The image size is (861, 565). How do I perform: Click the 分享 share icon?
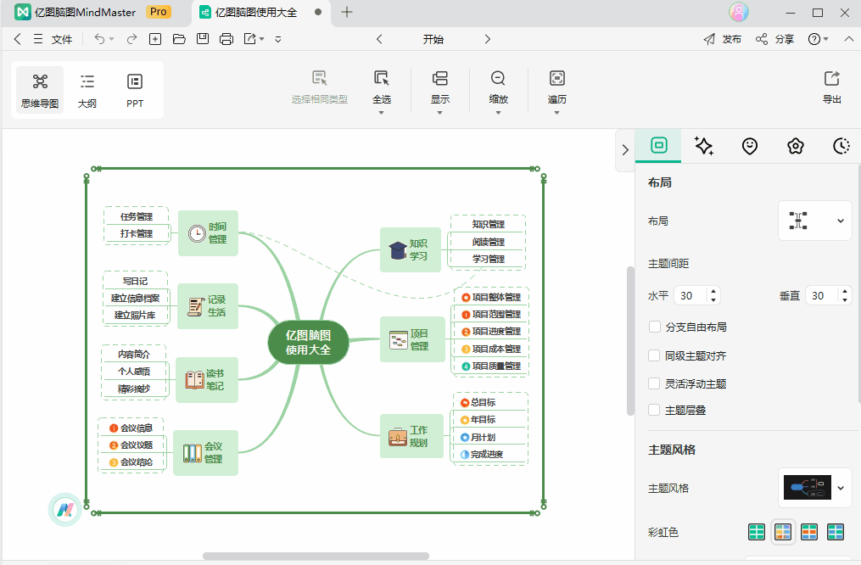tap(762, 39)
